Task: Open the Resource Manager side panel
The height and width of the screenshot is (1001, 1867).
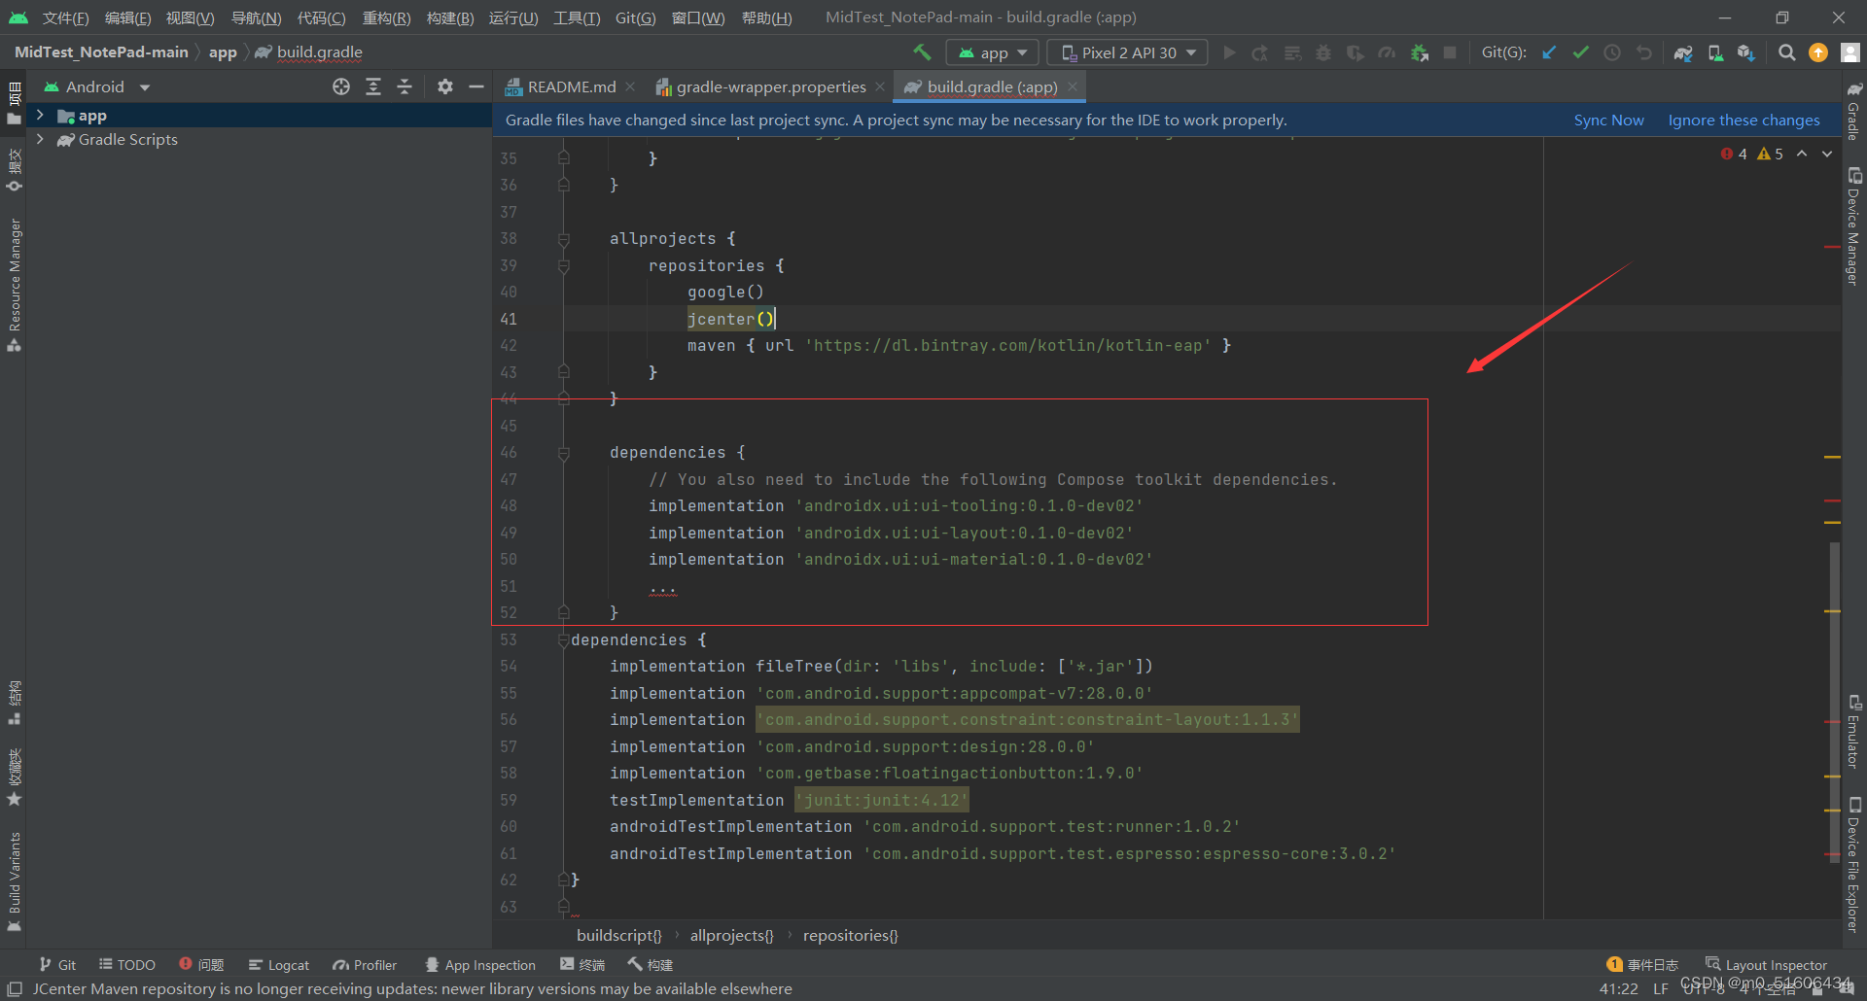Action: (x=15, y=285)
